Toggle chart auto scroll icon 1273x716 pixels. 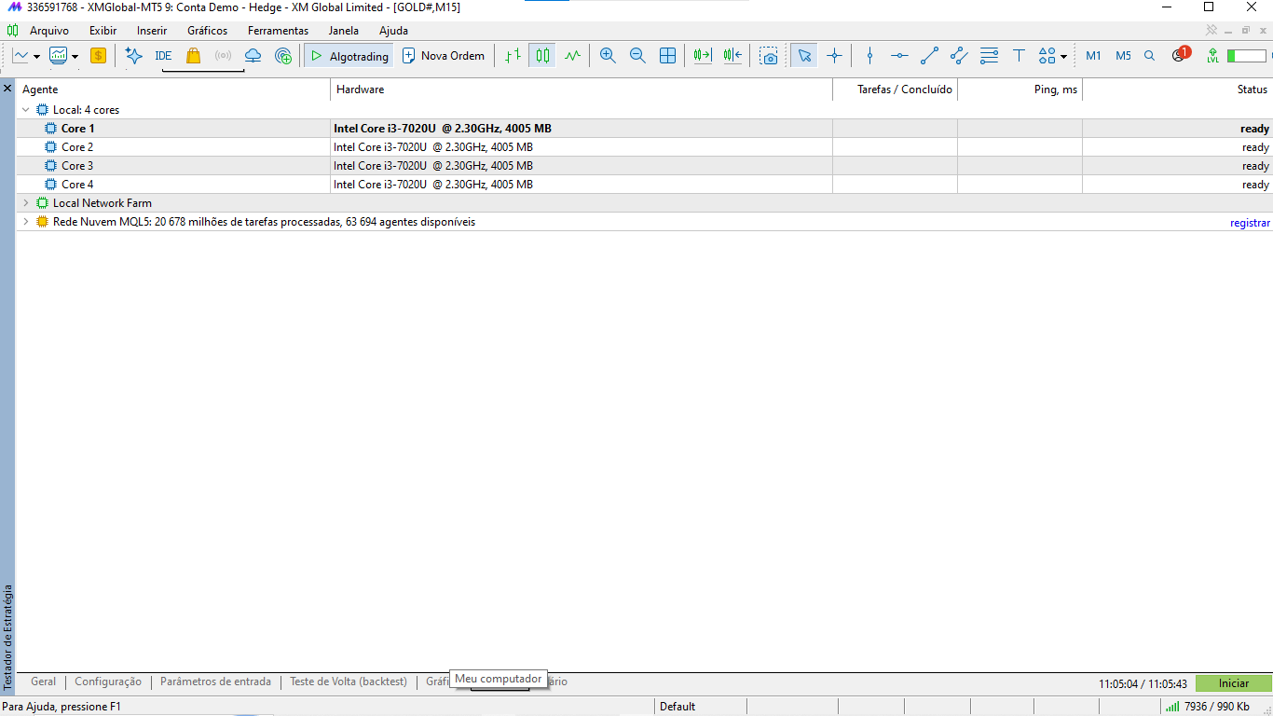703,56
